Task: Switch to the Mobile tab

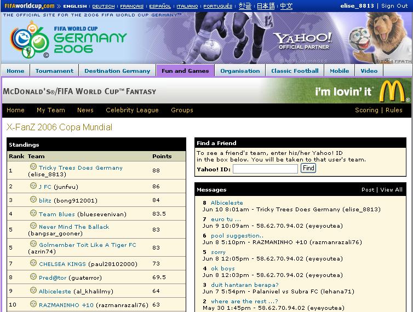Action: pyautogui.click(x=339, y=71)
